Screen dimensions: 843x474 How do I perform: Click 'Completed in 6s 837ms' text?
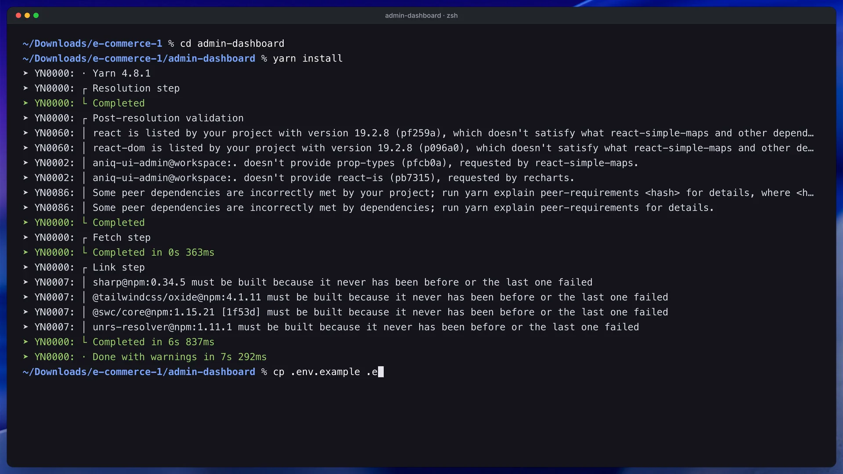(153, 342)
